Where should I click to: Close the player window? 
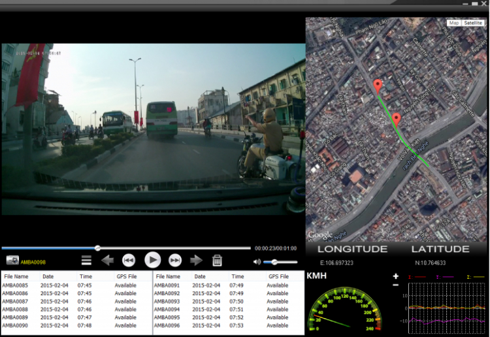[483, 3]
